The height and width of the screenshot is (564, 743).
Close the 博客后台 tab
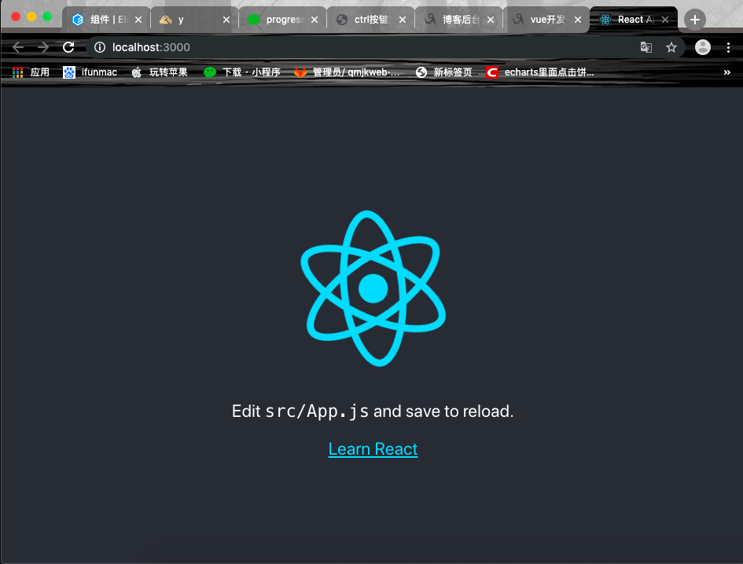(491, 20)
